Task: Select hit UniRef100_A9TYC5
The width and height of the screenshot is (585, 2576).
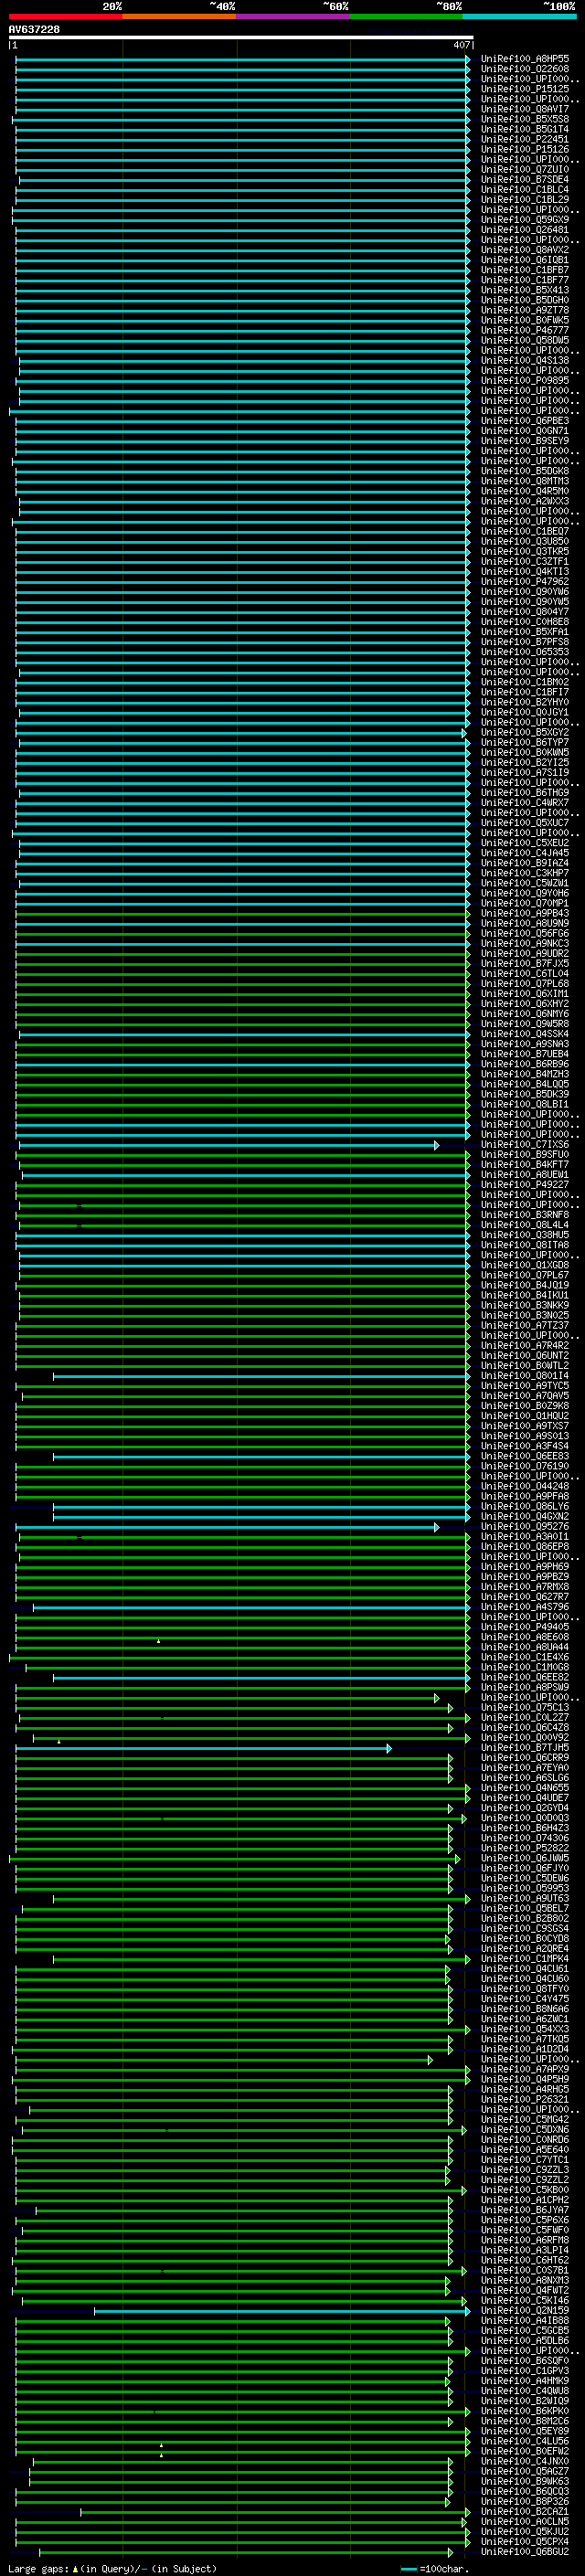Action: (x=525, y=1386)
